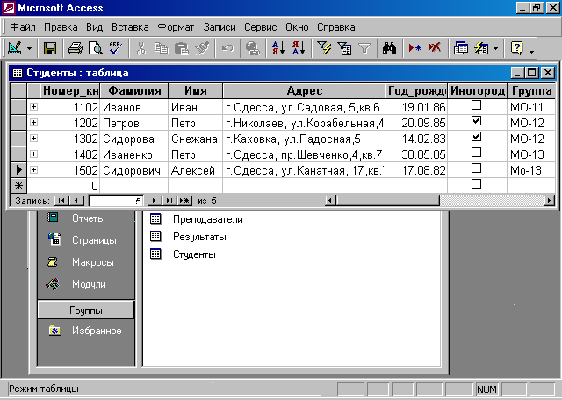Open the Сервис menu
This screenshot has width=562, height=400.
click(x=260, y=27)
